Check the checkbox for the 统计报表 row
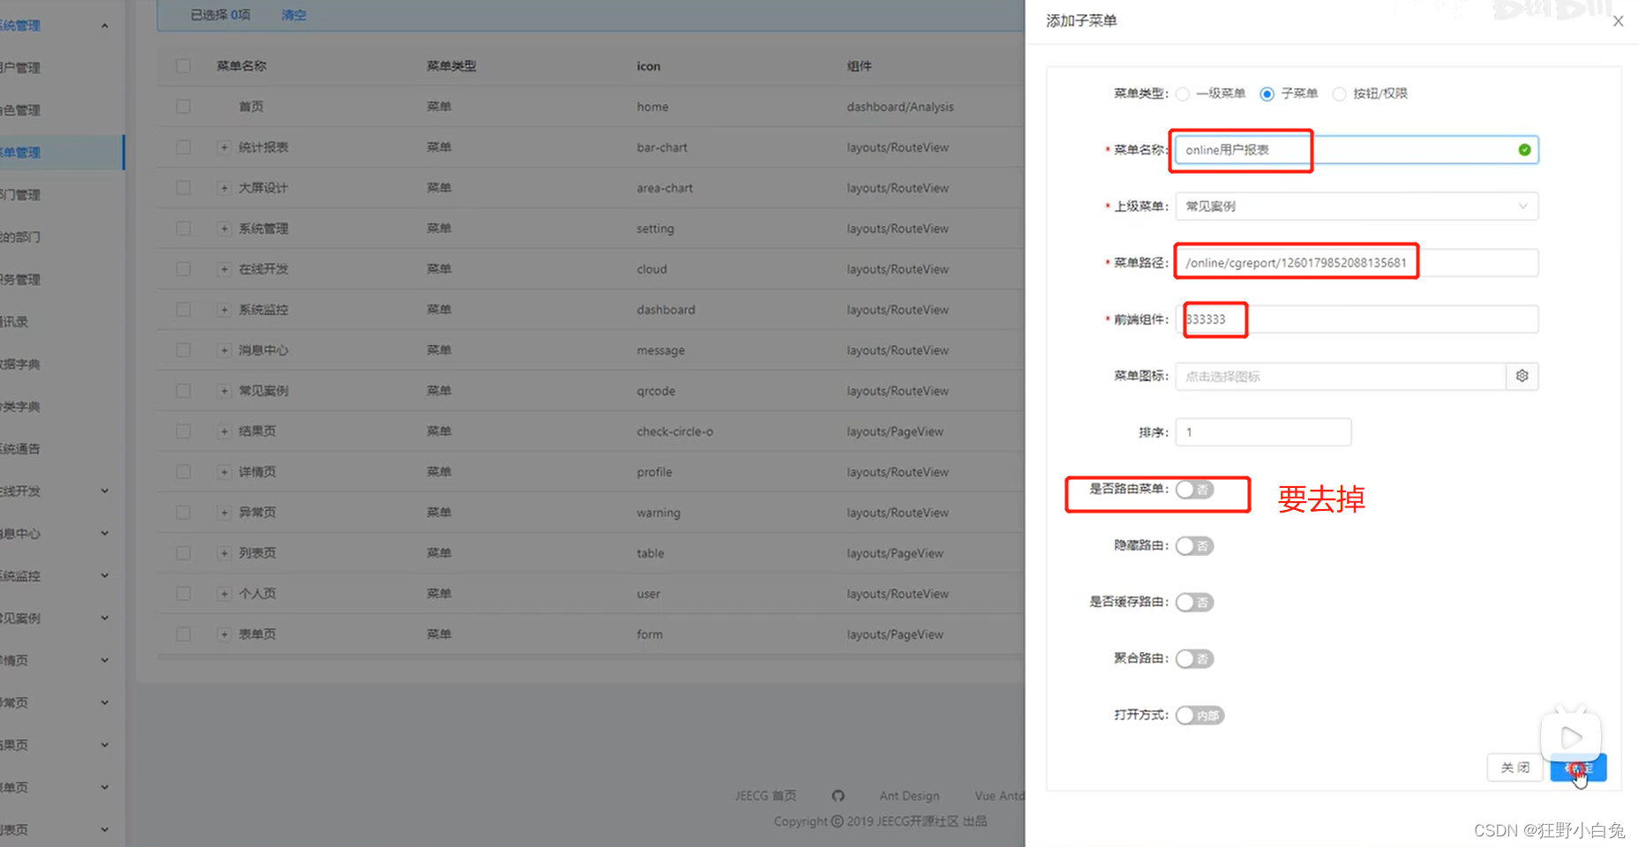This screenshot has width=1639, height=847. pyautogui.click(x=183, y=147)
